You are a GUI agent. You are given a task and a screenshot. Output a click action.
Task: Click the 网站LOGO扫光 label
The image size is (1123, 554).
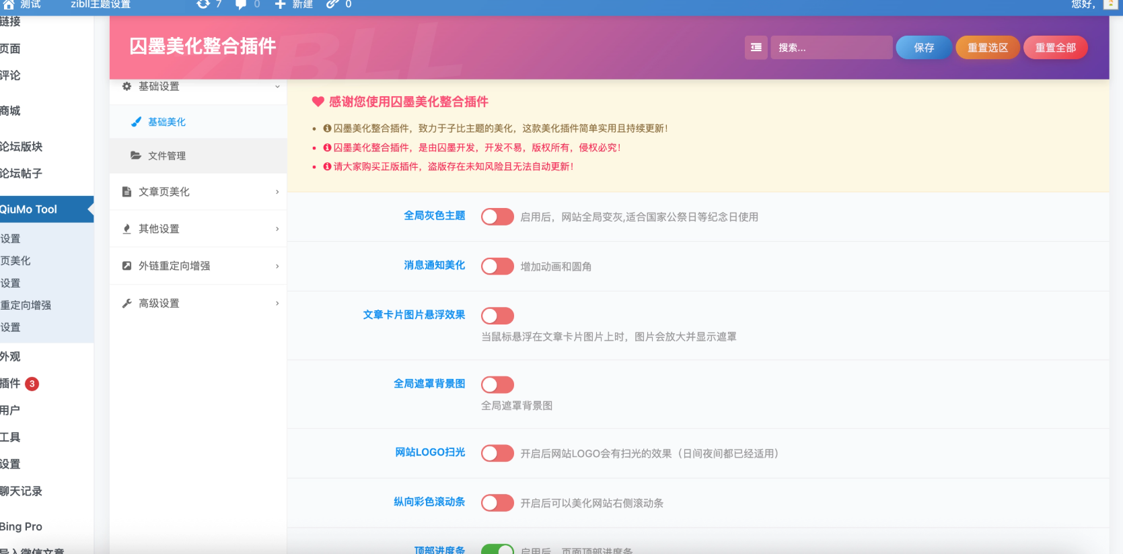tap(430, 452)
